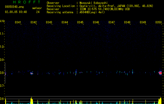Click the kHz axis unit label
This screenshot has width=164, height=104.
tap(2, 21)
